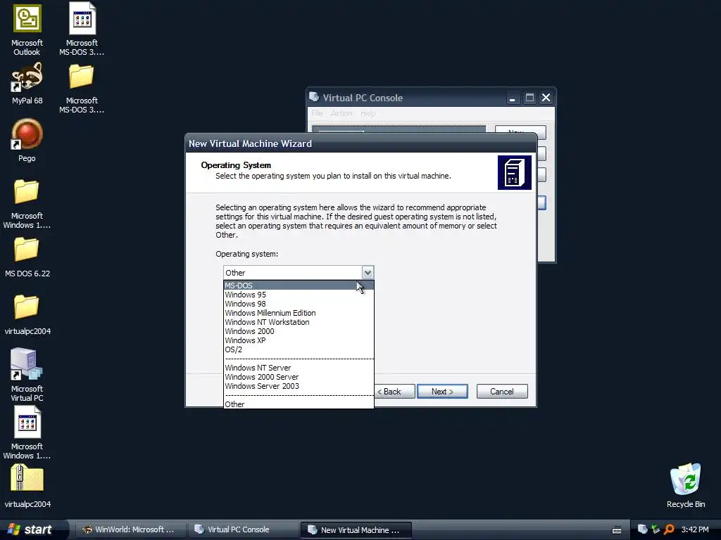Click Next in the wizard

coord(442,391)
